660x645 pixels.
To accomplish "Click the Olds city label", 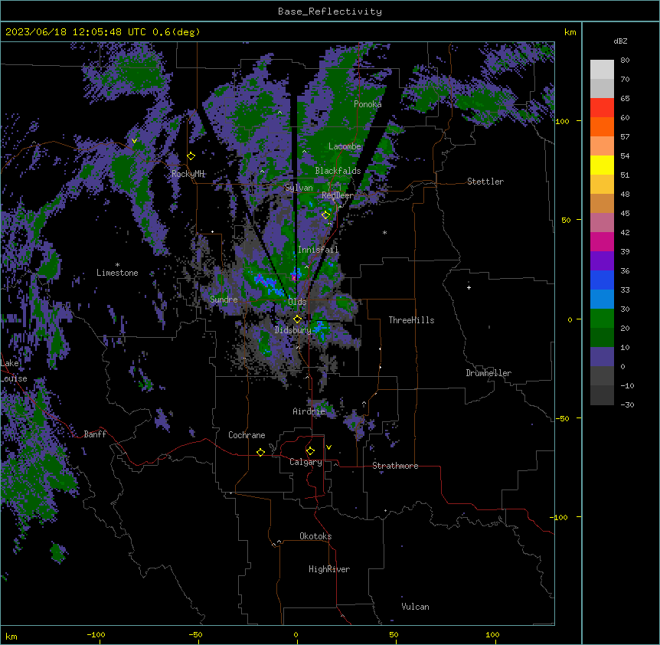I will tap(297, 302).
